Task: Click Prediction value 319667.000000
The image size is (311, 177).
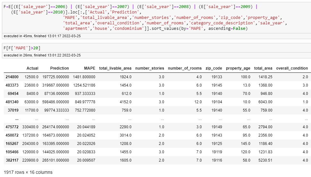Action: coord(55,85)
